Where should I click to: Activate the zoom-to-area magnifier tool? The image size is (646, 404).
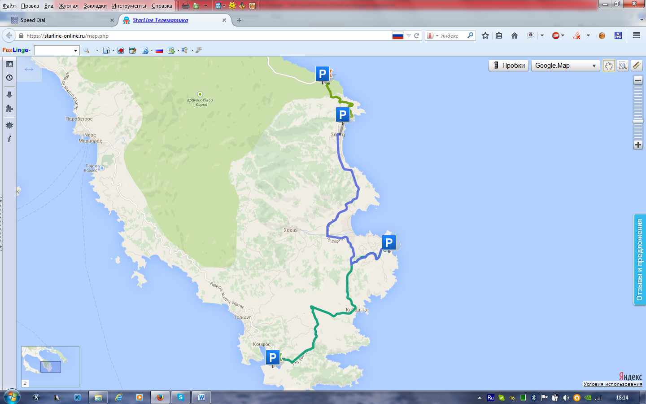pos(623,66)
